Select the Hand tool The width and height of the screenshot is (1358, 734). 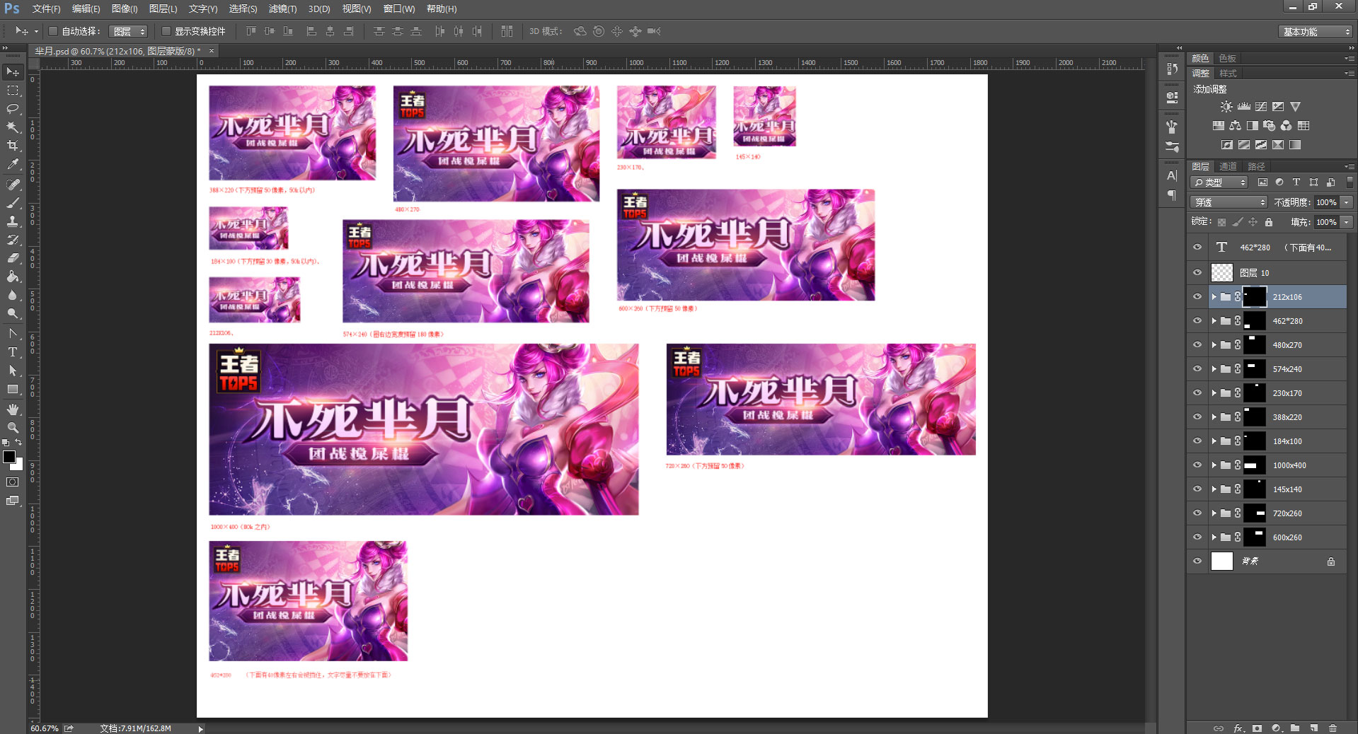coord(13,410)
